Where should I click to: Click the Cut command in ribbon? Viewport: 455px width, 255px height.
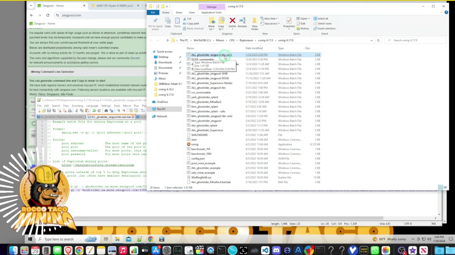(x=187, y=19)
